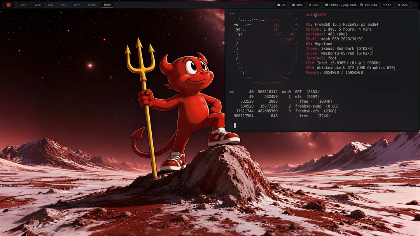Mute the volume 55% indicator
Viewport: 420px width, 236px height.
click(x=402, y=5)
